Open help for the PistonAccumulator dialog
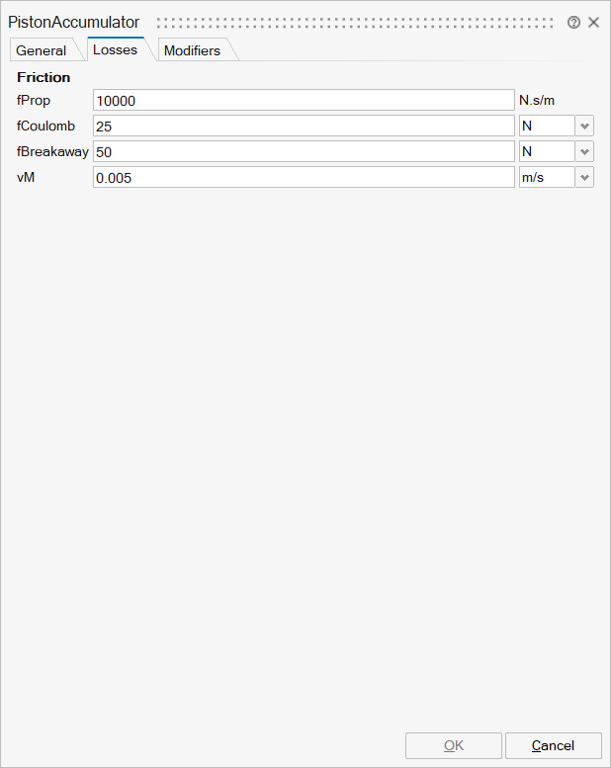 (x=573, y=22)
